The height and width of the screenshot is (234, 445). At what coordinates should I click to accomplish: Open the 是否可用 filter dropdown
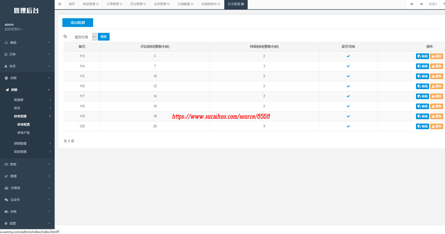(83, 37)
